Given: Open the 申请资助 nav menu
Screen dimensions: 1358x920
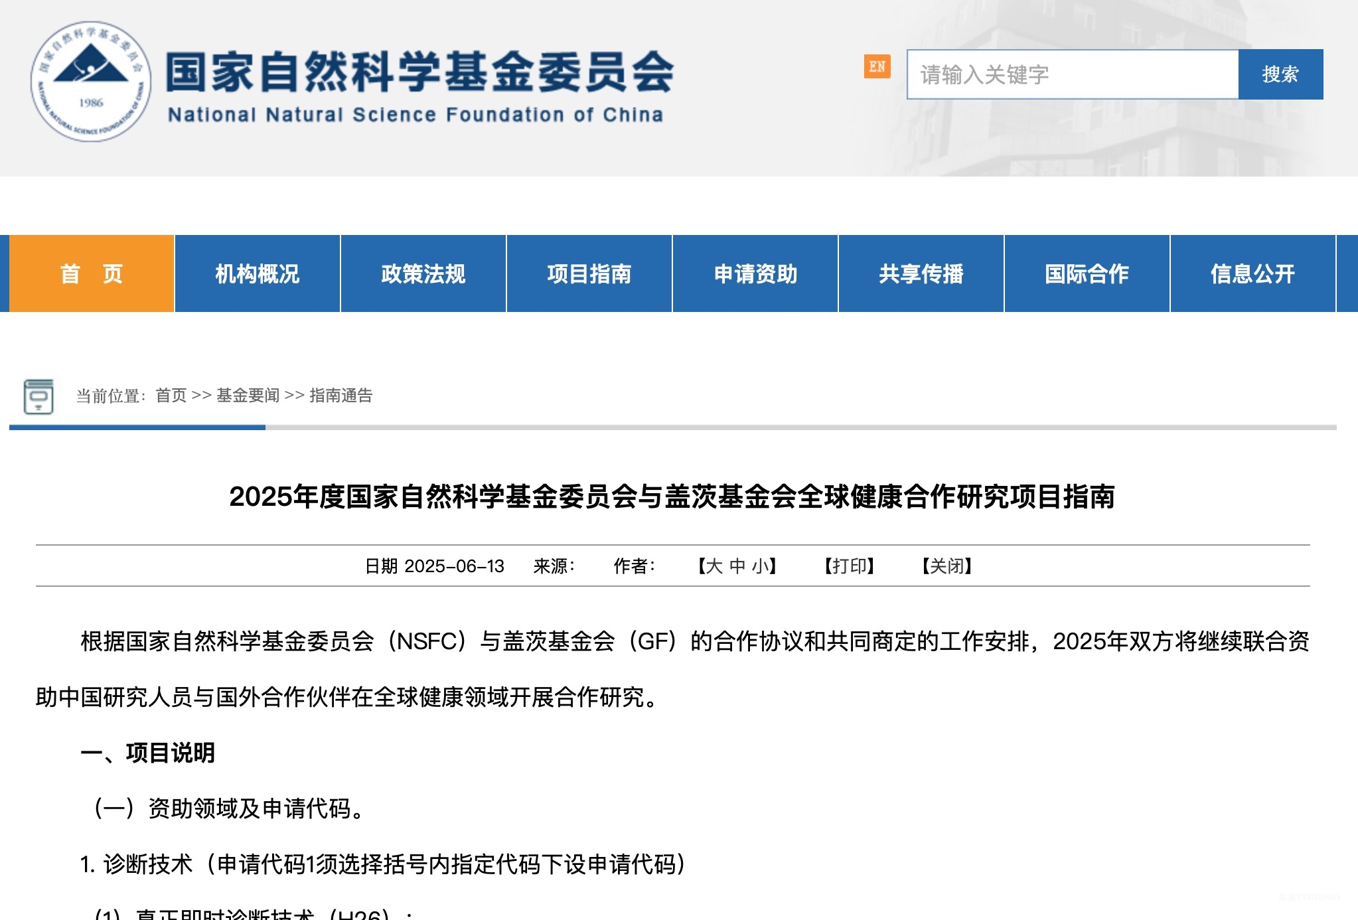Looking at the screenshot, I should click(x=755, y=273).
